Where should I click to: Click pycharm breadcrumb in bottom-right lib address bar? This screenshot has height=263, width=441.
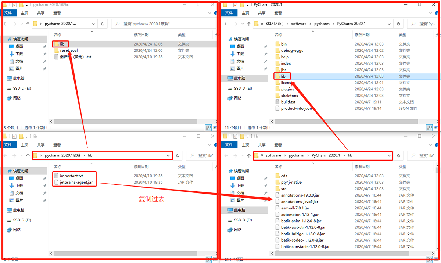[x=296, y=155]
